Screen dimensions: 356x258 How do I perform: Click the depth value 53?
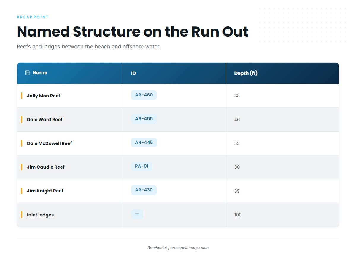[x=237, y=143]
